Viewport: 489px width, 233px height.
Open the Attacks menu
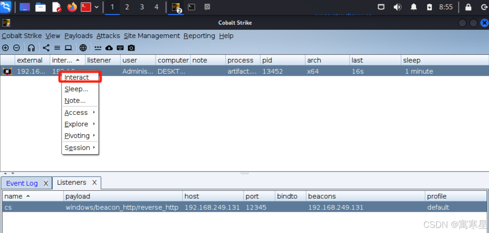pos(108,36)
